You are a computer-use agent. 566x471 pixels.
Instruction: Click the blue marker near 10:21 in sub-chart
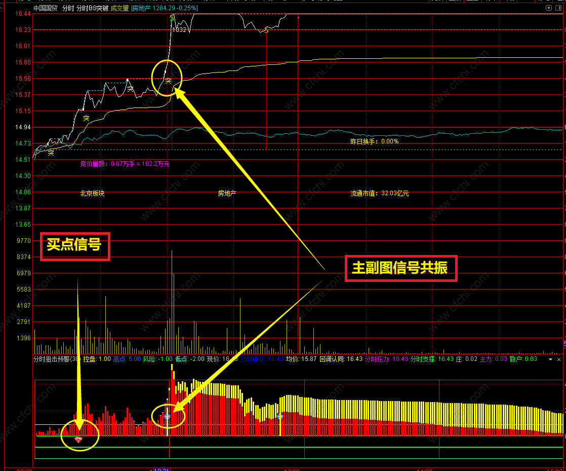pos(167,416)
